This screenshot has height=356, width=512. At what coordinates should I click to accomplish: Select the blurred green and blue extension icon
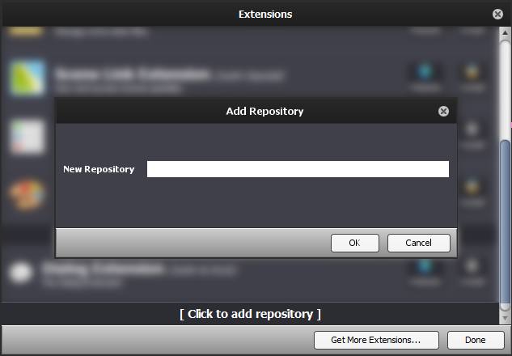pos(28,78)
